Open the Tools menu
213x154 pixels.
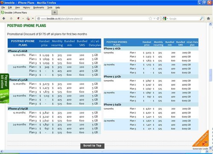coord(50,8)
